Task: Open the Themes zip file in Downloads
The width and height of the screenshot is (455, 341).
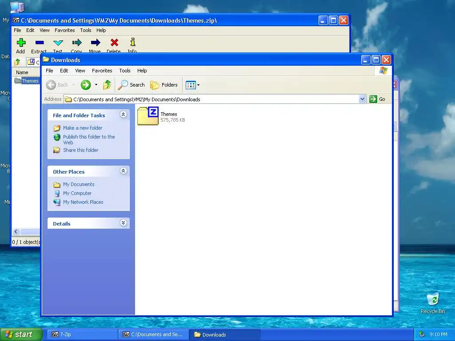Action: point(148,116)
